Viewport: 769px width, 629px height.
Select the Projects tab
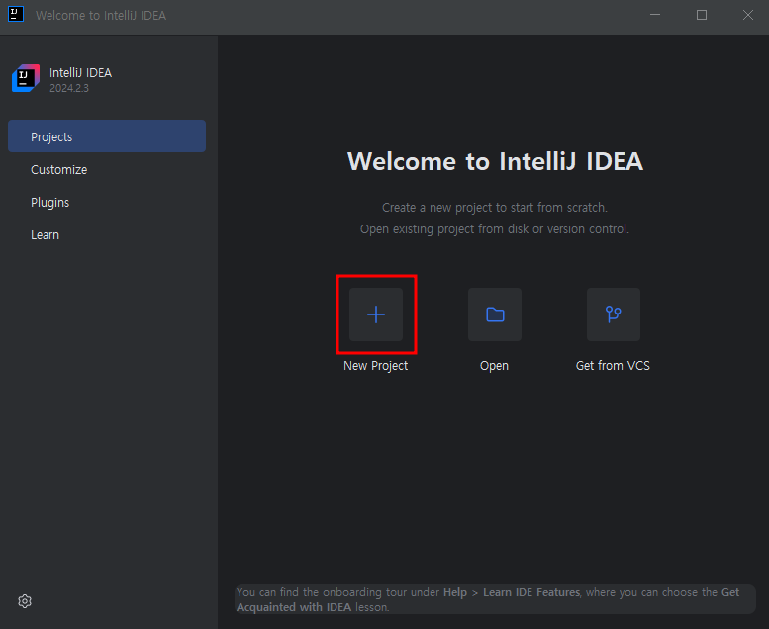107,136
